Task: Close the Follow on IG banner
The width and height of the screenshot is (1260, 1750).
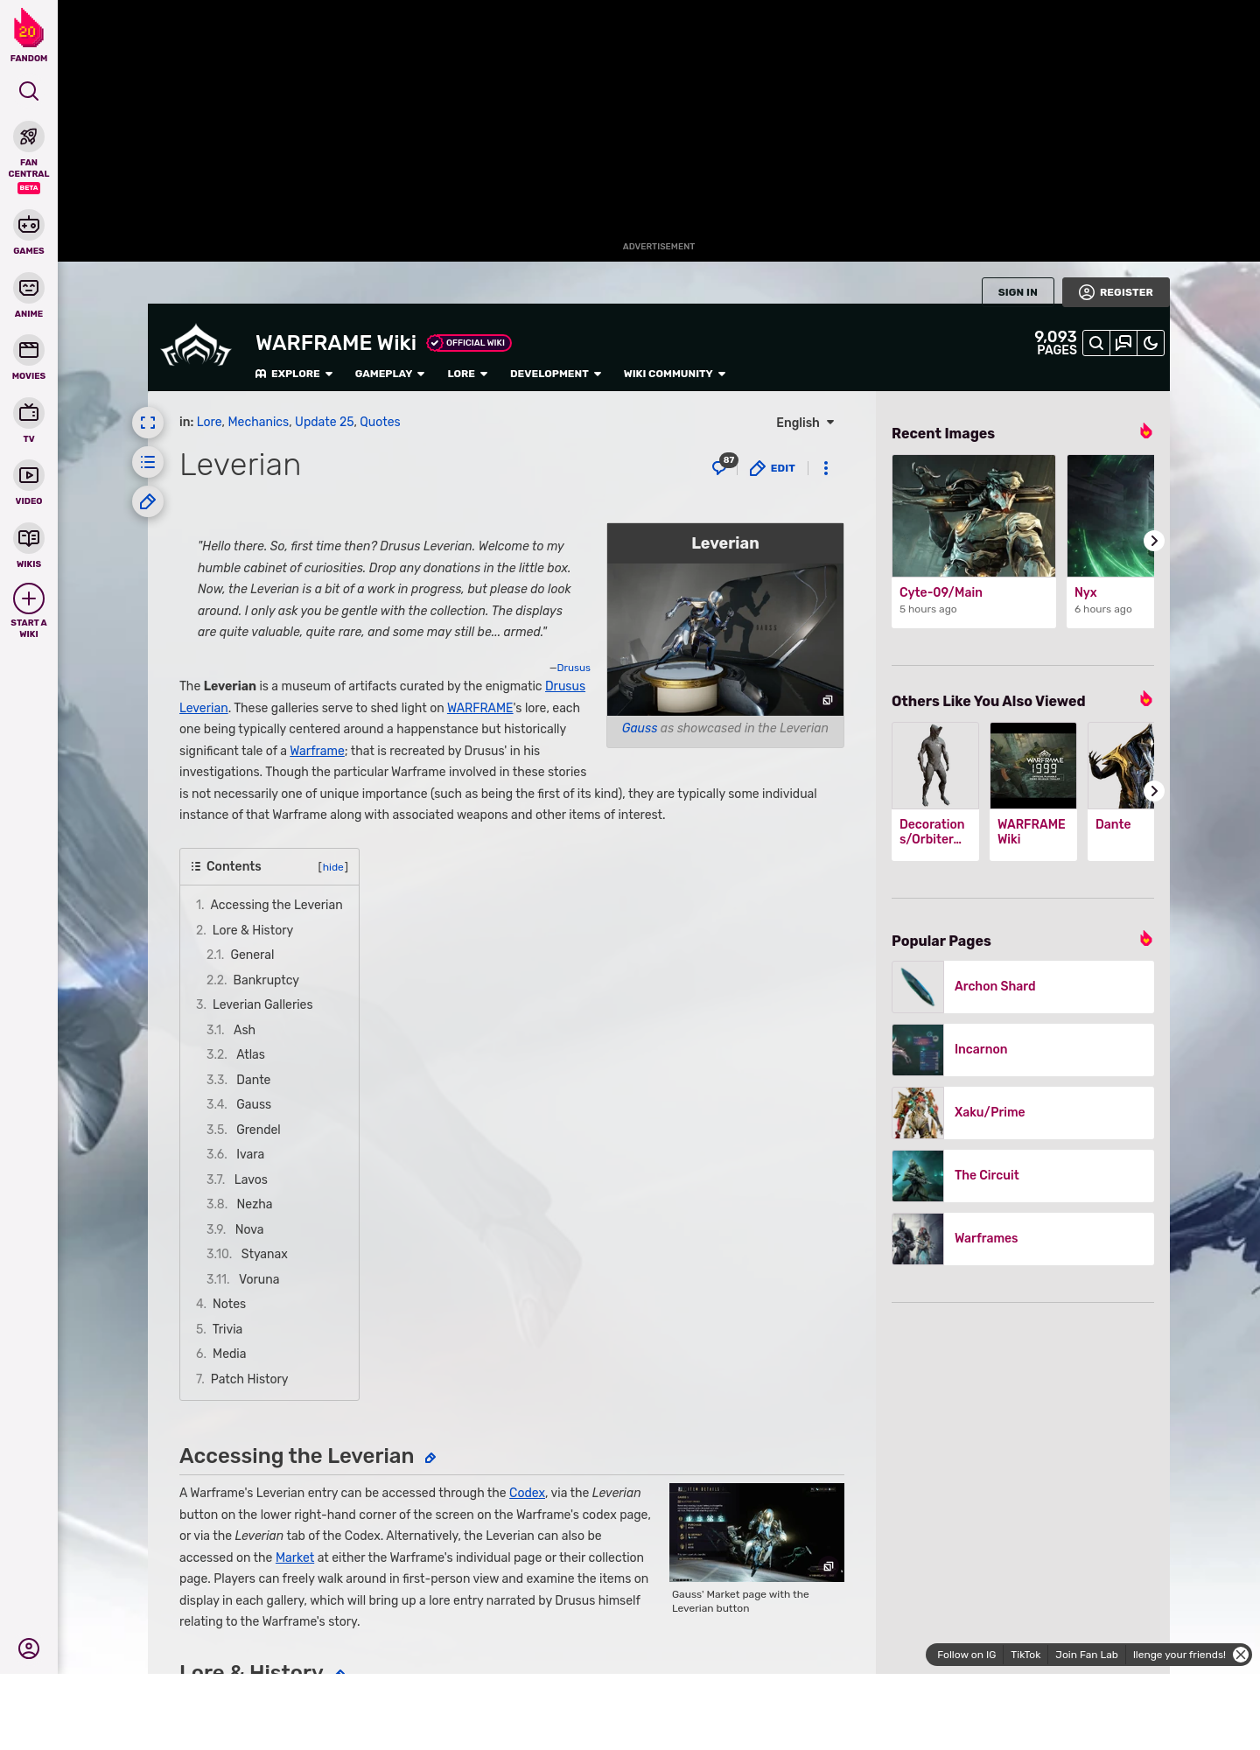Action: (1241, 1655)
